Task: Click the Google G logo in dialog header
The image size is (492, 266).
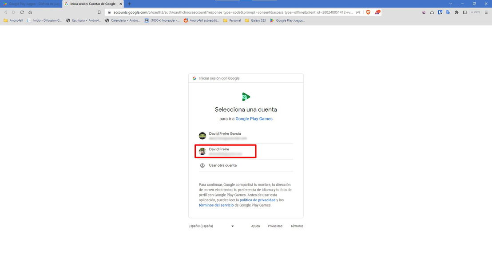Action: click(x=194, y=78)
